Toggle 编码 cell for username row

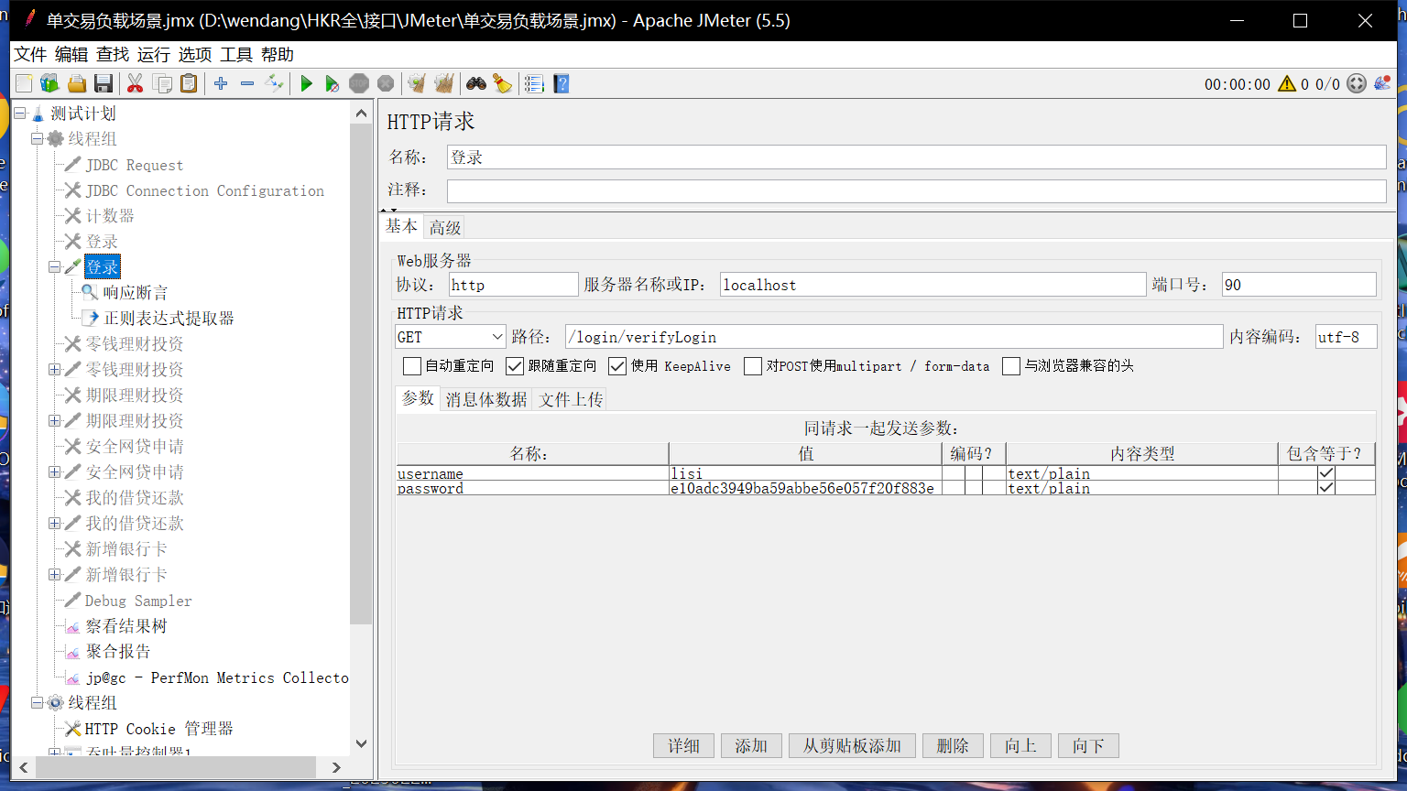[x=974, y=473]
